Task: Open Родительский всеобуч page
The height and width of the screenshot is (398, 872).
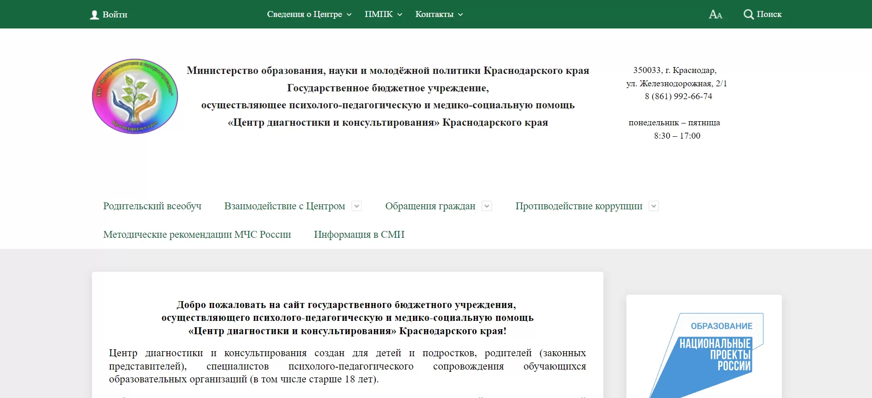Action: click(152, 206)
